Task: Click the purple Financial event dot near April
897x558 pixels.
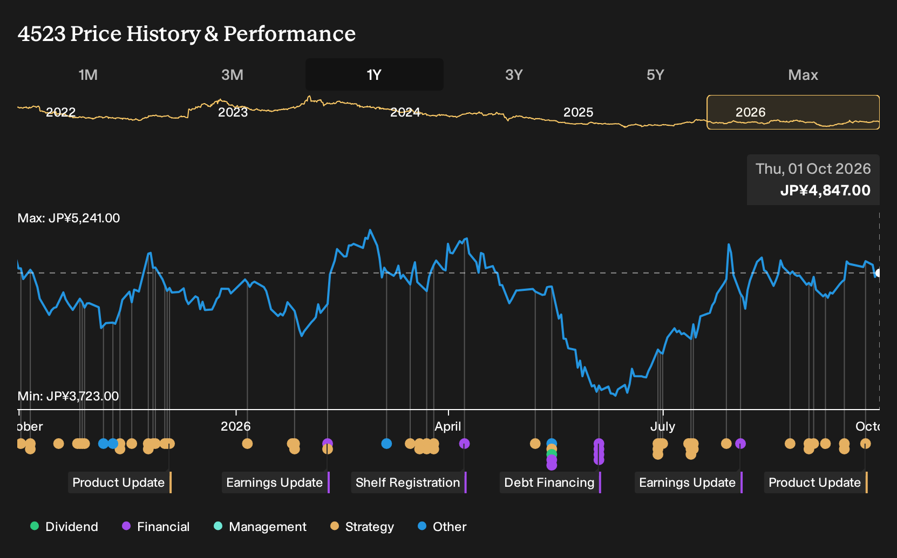Action: [x=464, y=444]
